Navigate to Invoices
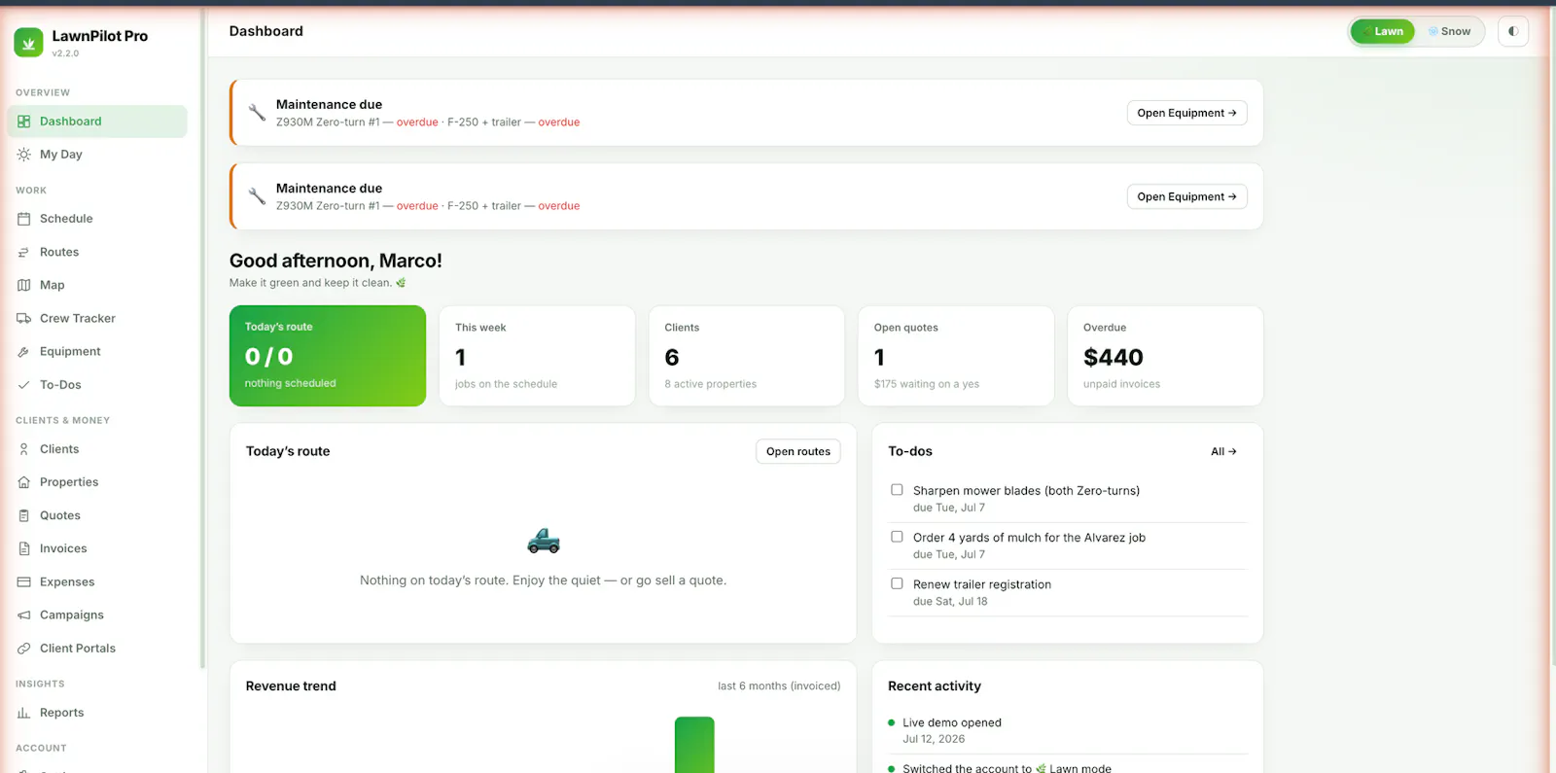Image resolution: width=1556 pixels, height=773 pixels. 97,548
